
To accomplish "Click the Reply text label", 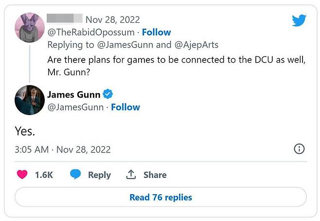I will [x=99, y=175].
